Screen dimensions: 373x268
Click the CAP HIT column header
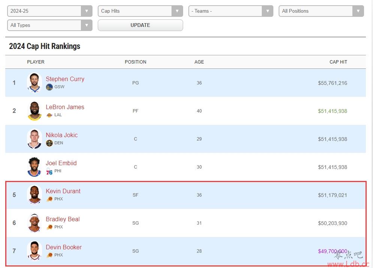[x=338, y=62]
